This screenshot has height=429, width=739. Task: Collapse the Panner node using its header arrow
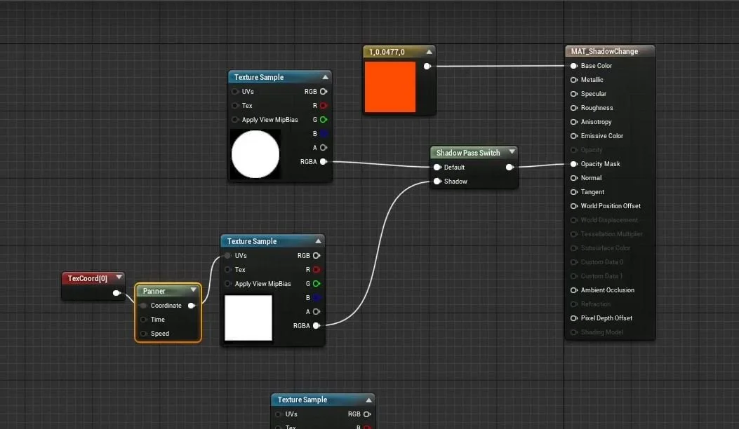[193, 290]
